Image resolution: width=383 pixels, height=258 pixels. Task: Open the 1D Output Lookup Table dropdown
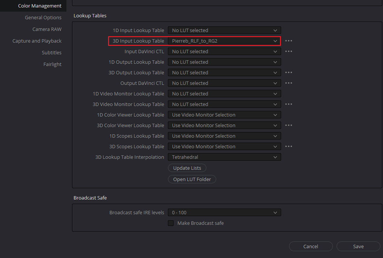click(x=225, y=62)
